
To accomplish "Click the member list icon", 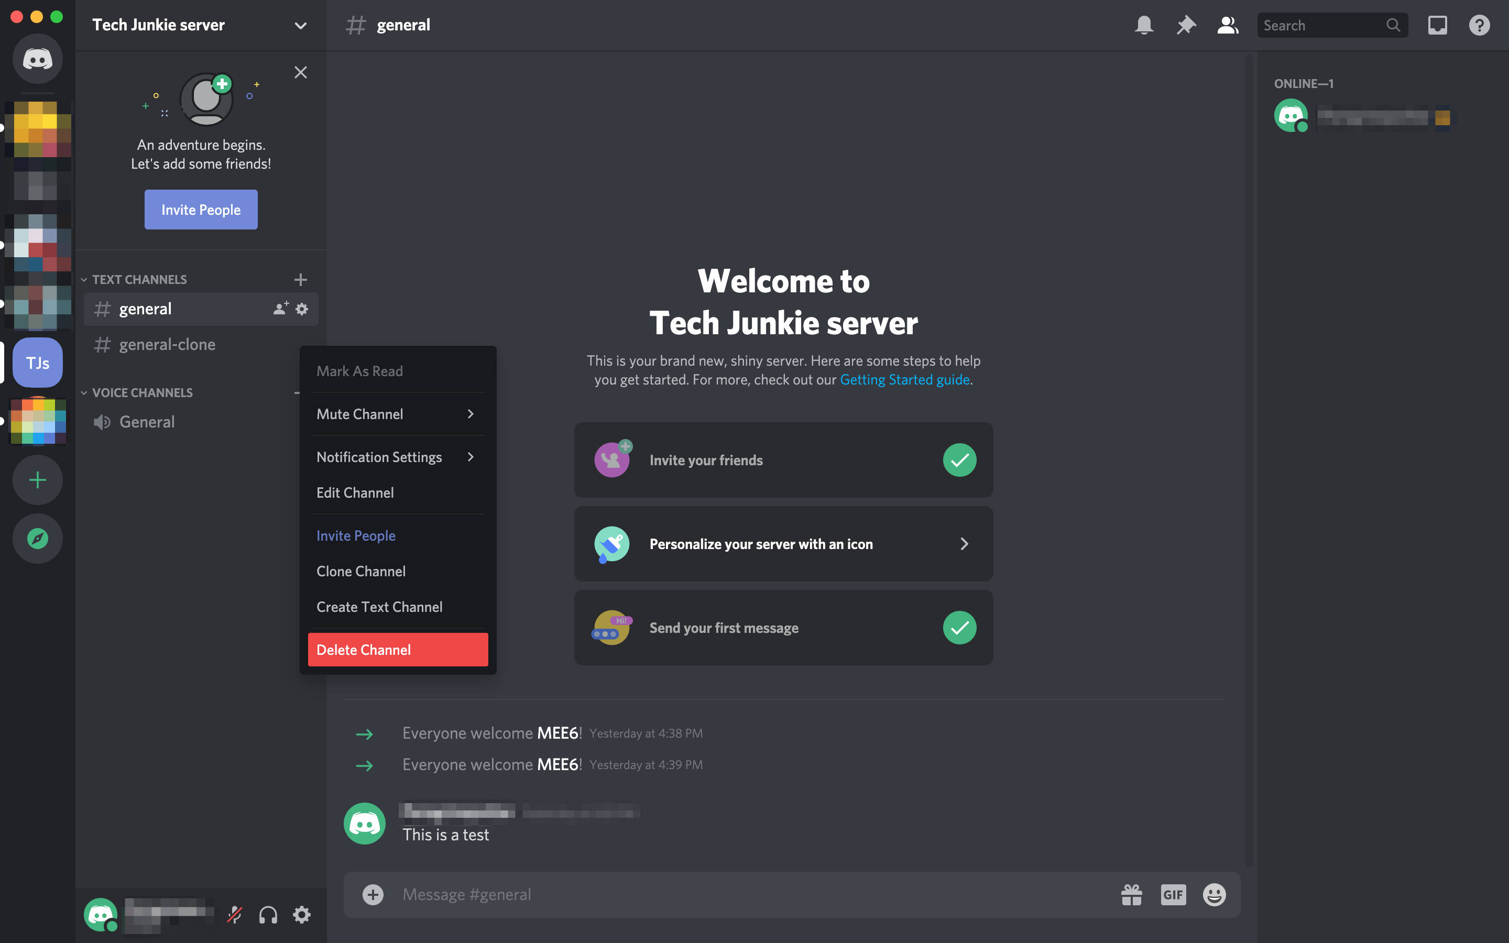I will [x=1227, y=24].
